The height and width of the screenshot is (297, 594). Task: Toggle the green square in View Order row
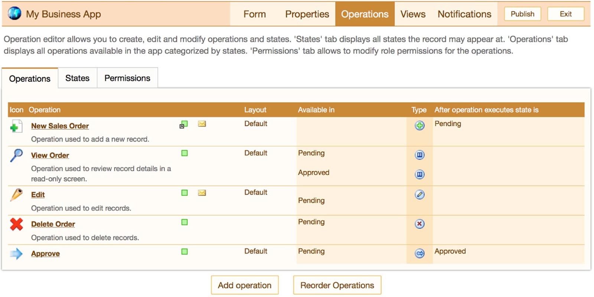[185, 153]
